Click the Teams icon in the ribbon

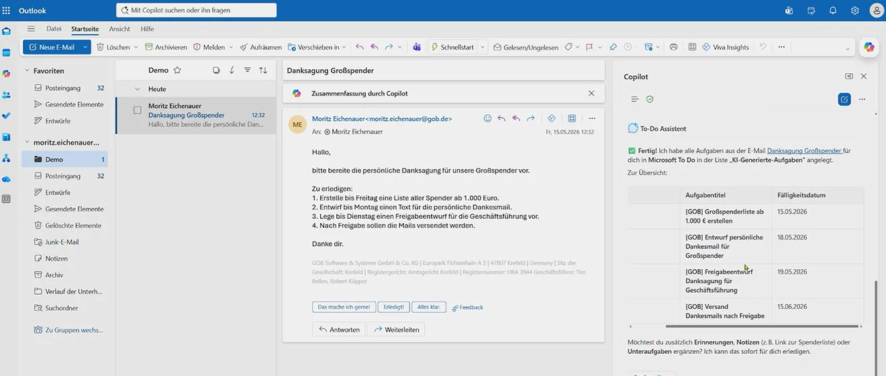tap(417, 47)
